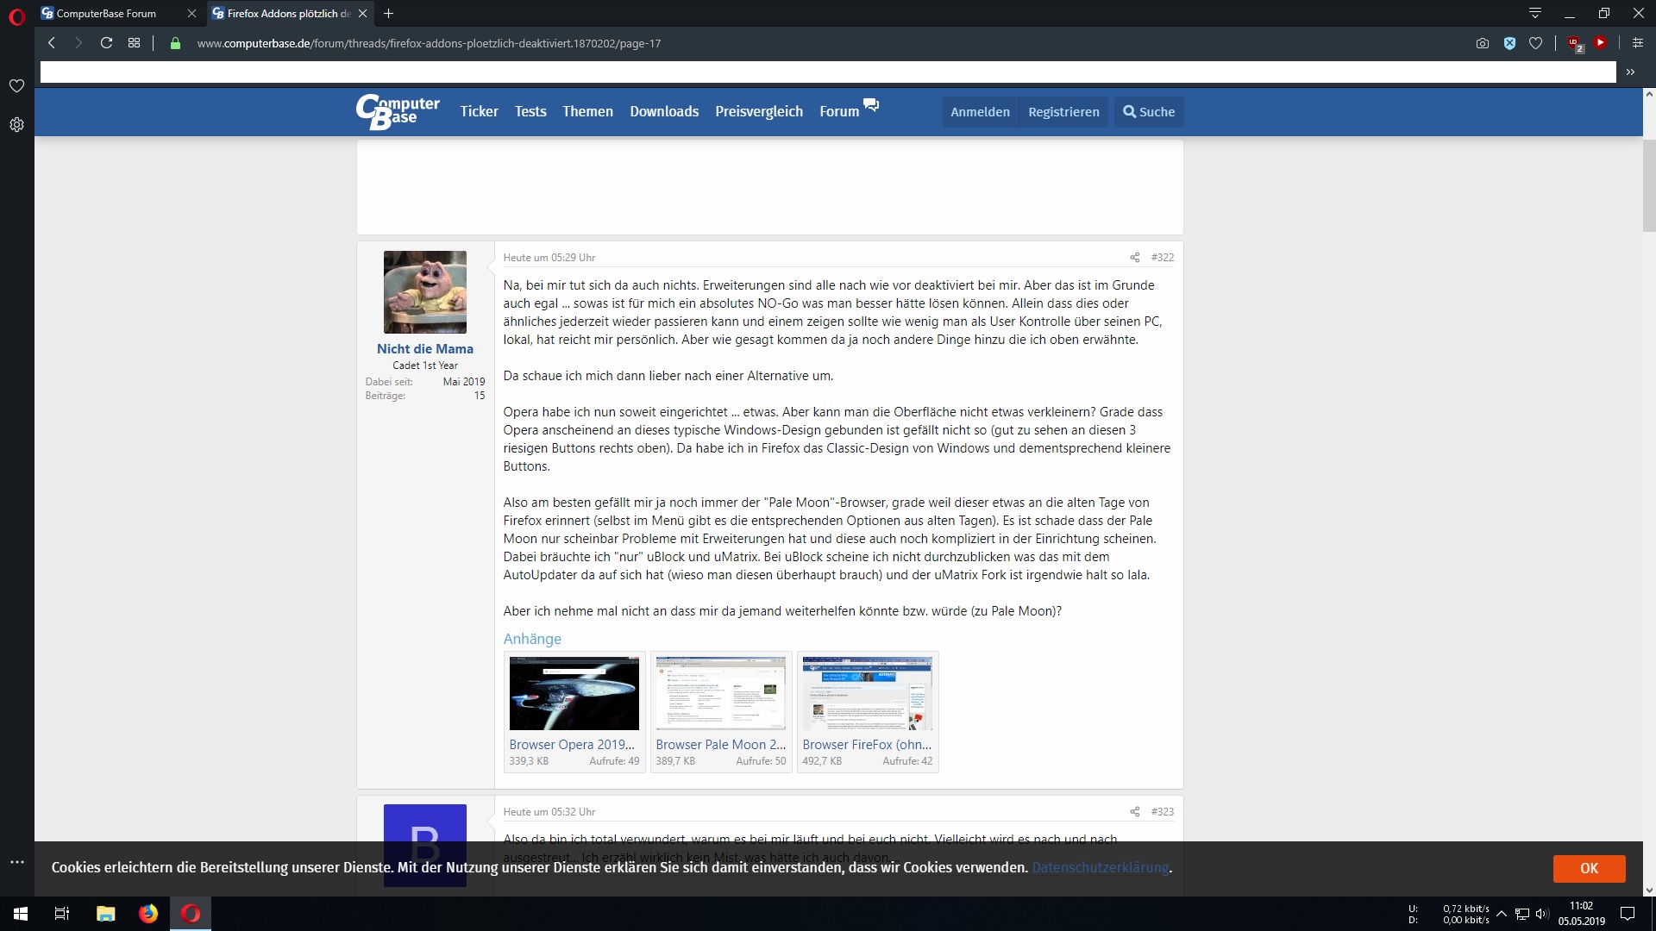Open the Downloads menu item
1656x931 pixels.
coord(664,111)
